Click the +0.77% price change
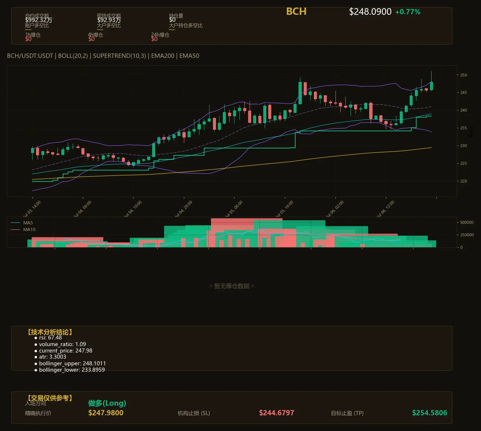This screenshot has height=431, width=481. tap(408, 12)
